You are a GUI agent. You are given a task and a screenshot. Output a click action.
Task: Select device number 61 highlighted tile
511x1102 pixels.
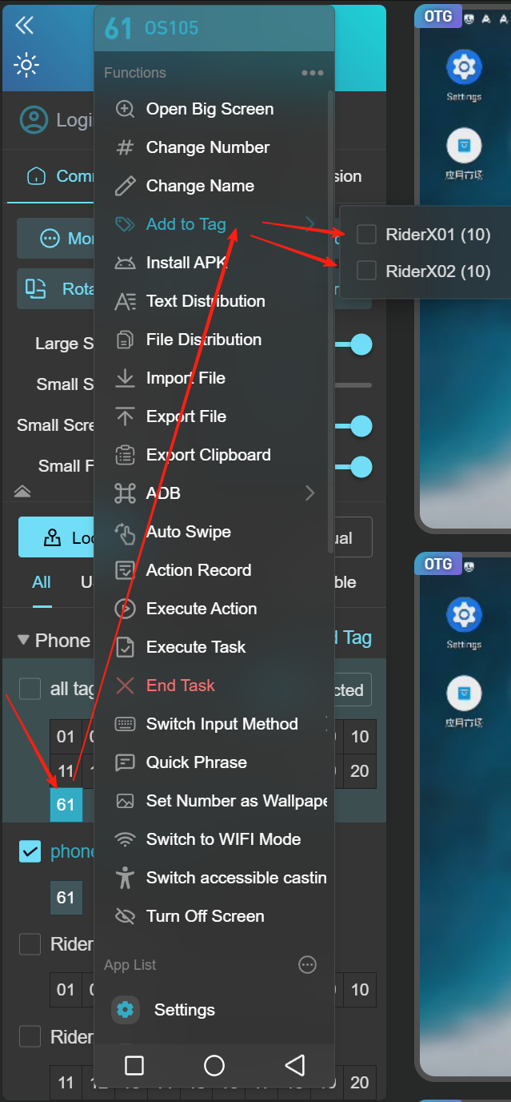pos(66,804)
